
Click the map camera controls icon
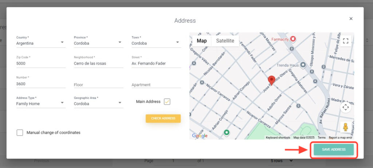coord(346,107)
